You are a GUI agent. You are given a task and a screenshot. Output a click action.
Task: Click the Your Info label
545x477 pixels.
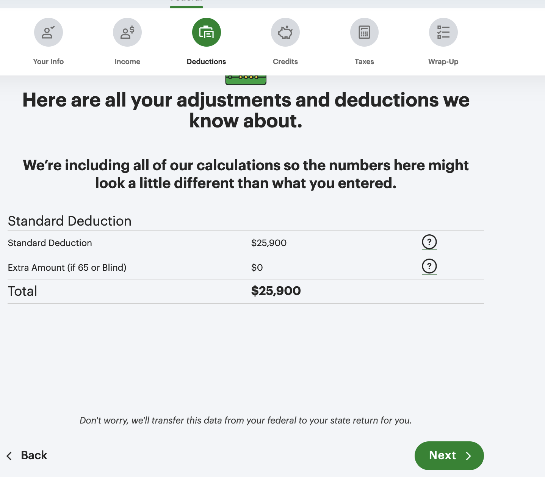[49, 61]
